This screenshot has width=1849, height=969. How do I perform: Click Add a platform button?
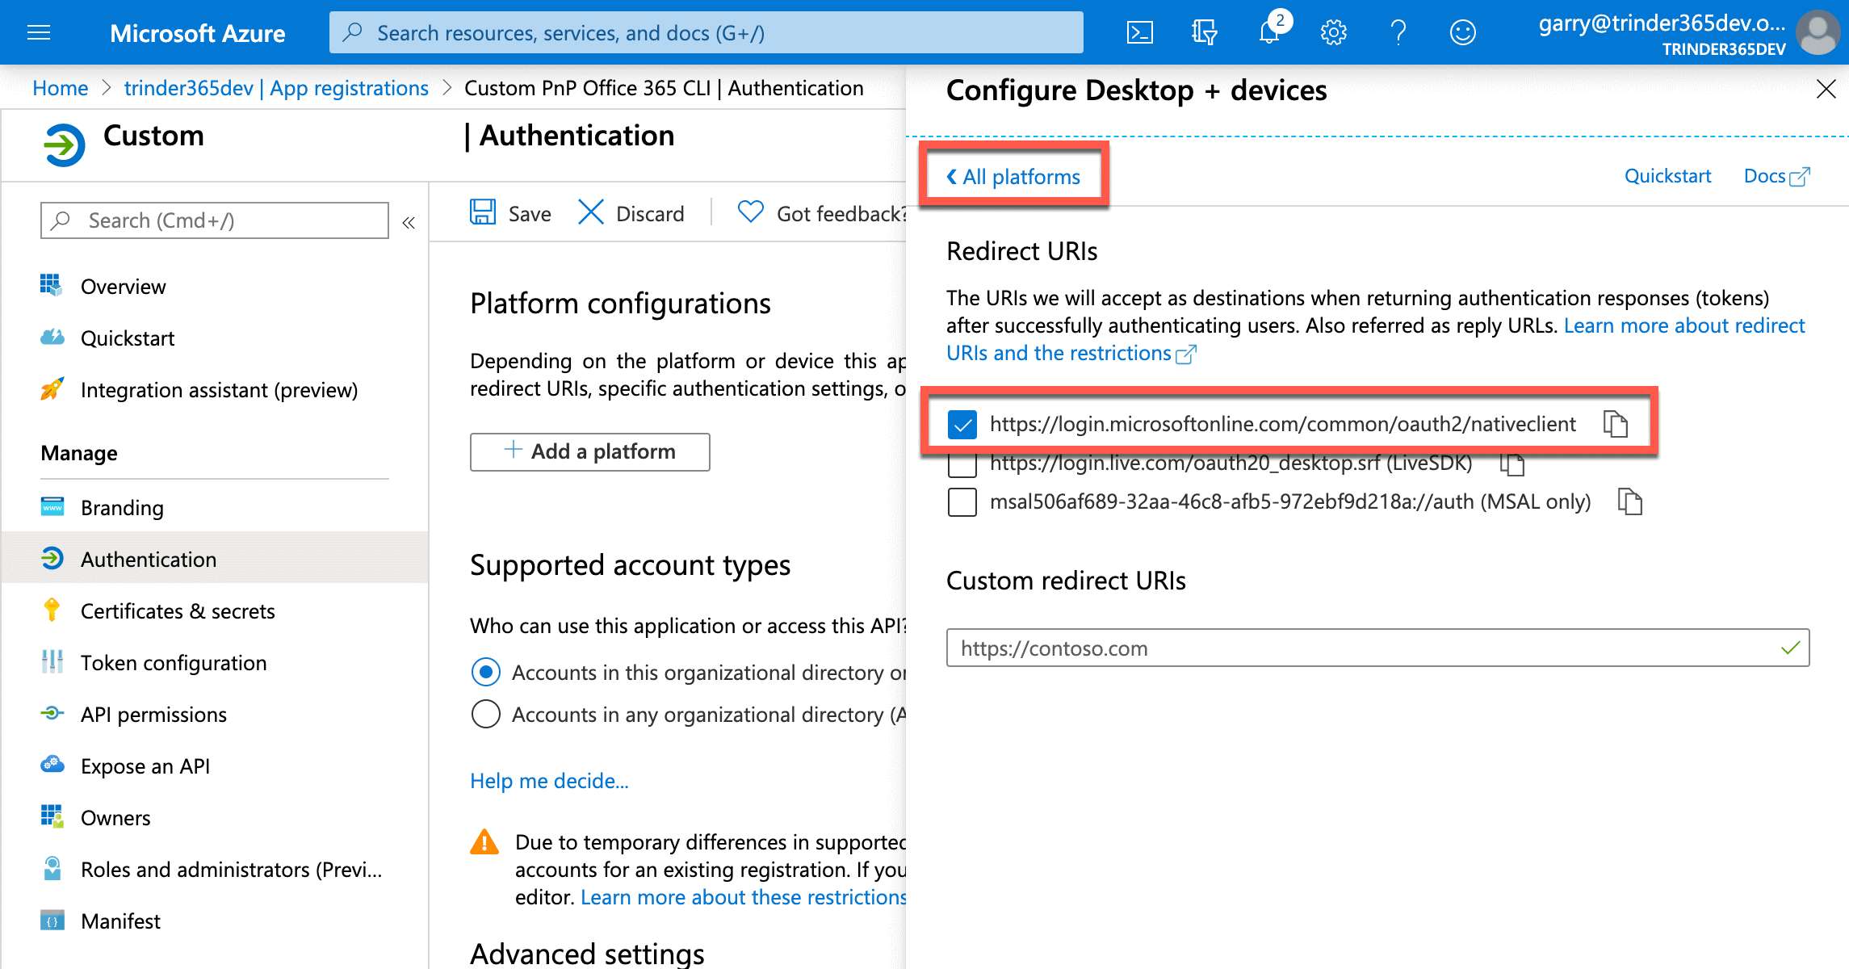point(589,451)
